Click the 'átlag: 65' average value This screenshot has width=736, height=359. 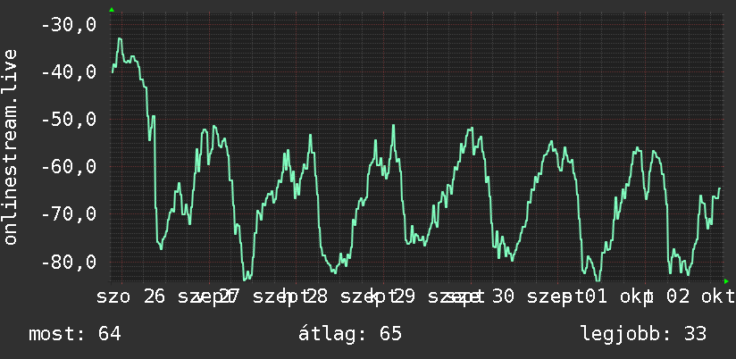350,334
